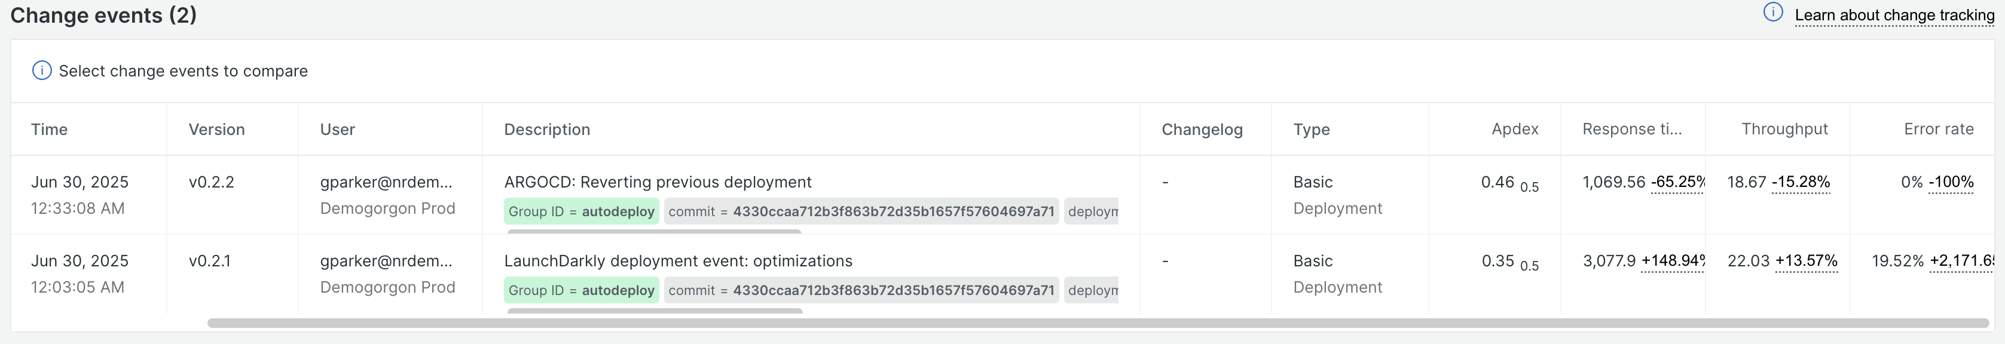The height and width of the screenshot is (344, 2005).
Task: Click the info icon beside Learn about change tracking
Action: [1773, 13]
